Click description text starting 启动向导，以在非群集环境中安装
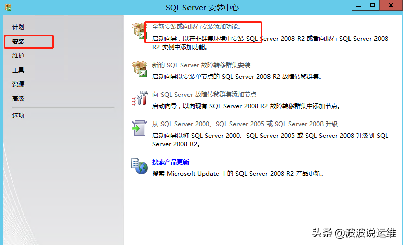 pos(270,43)
